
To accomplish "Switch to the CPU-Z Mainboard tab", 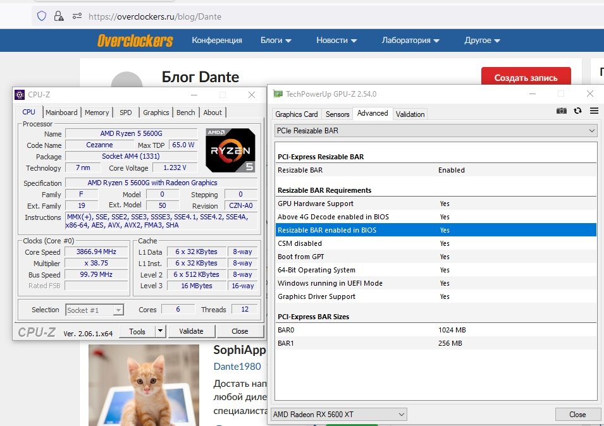I will click(x=61, y=113).
